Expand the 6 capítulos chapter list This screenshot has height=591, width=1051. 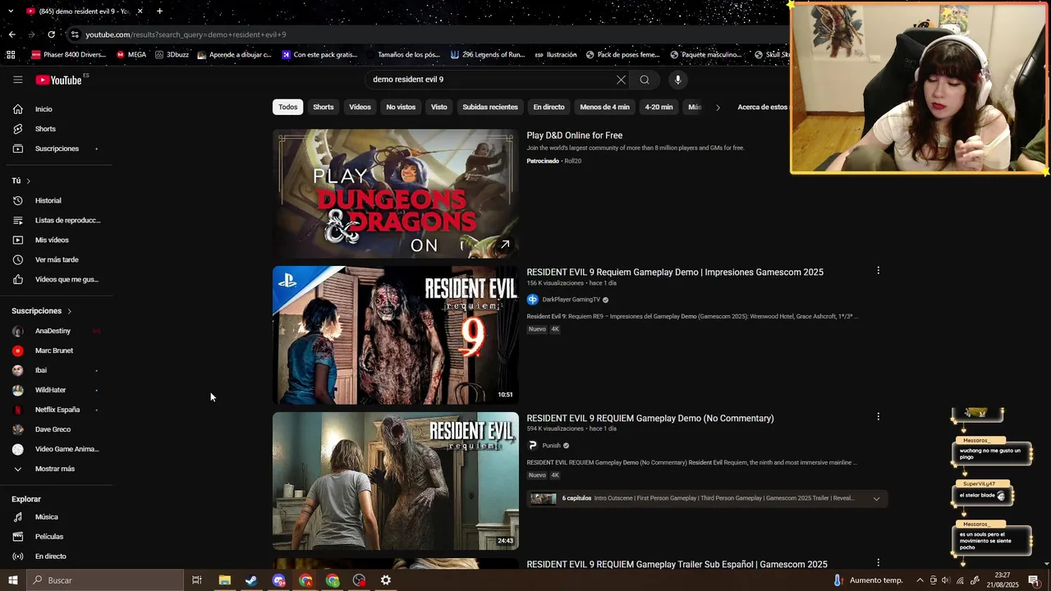pos(876,498)
